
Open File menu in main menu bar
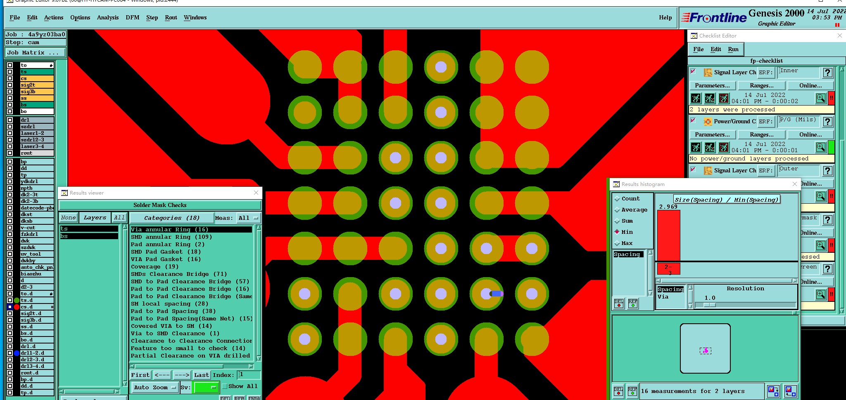point(15,17)
